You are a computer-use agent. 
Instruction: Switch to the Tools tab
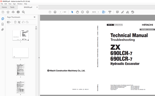12,7
